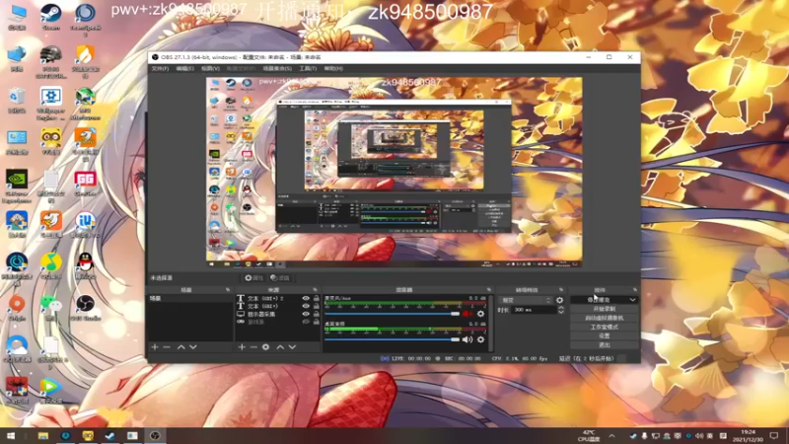Lock the 文本 (GDI+) 2 source
This screenshot has height=444, width=789.
316,298
